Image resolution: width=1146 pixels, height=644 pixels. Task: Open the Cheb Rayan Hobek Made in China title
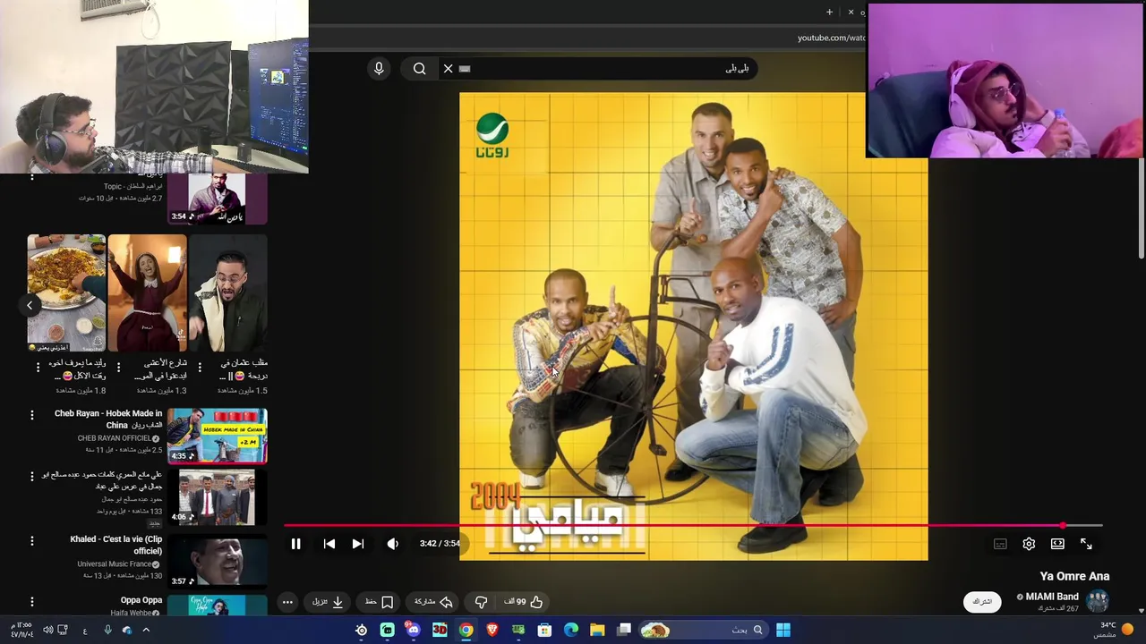(x=108, y=419)
